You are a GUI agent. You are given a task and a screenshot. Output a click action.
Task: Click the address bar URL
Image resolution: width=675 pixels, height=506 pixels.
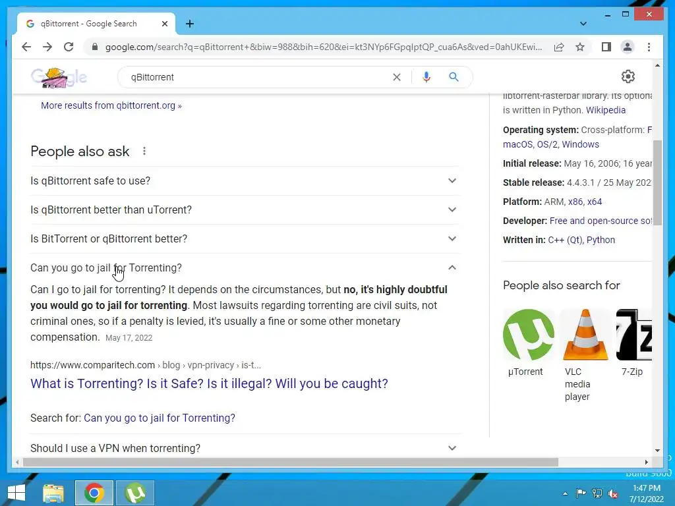pyautogui.click(x=324, y=47)
